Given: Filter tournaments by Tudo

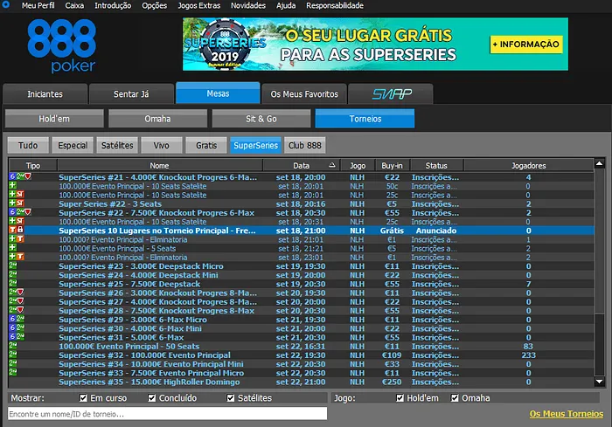Looking at the screenshot, I should (x=28, y=146).
